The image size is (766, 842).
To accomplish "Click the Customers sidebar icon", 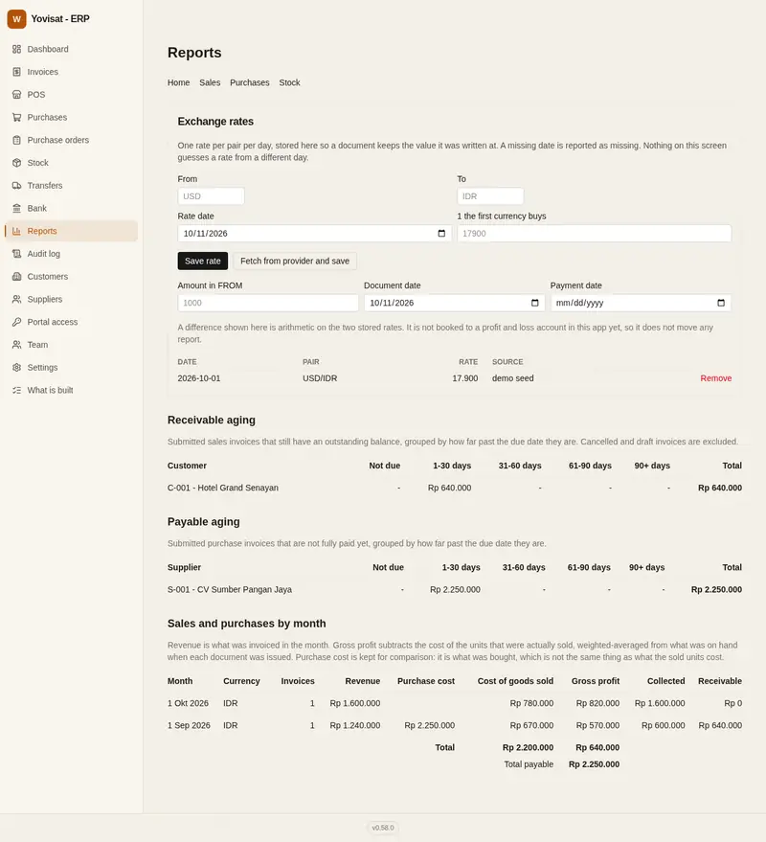I will (x=16, y=277).
